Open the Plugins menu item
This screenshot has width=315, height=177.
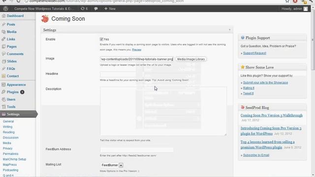pos(13,92)
